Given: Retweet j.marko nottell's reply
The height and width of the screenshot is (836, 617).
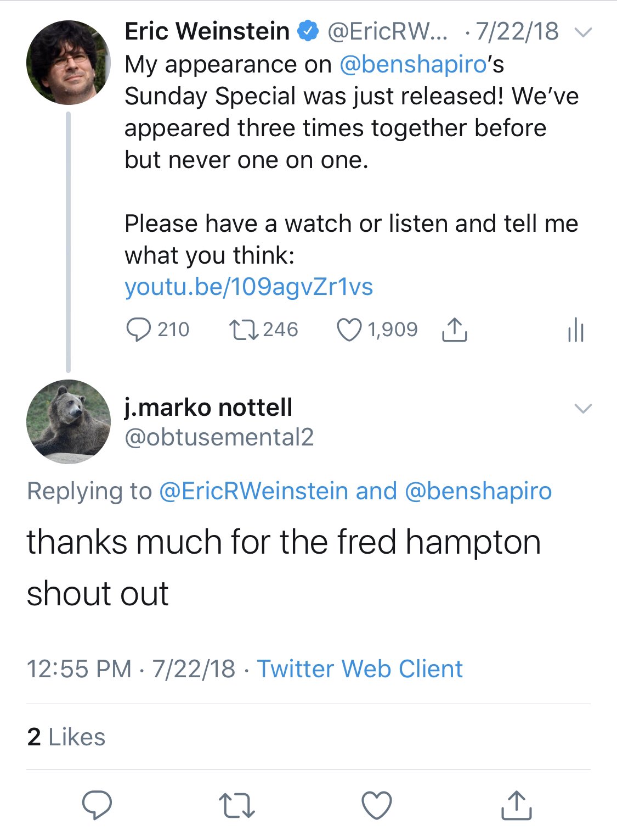Looking at the screenshot, I should point(236,805).
